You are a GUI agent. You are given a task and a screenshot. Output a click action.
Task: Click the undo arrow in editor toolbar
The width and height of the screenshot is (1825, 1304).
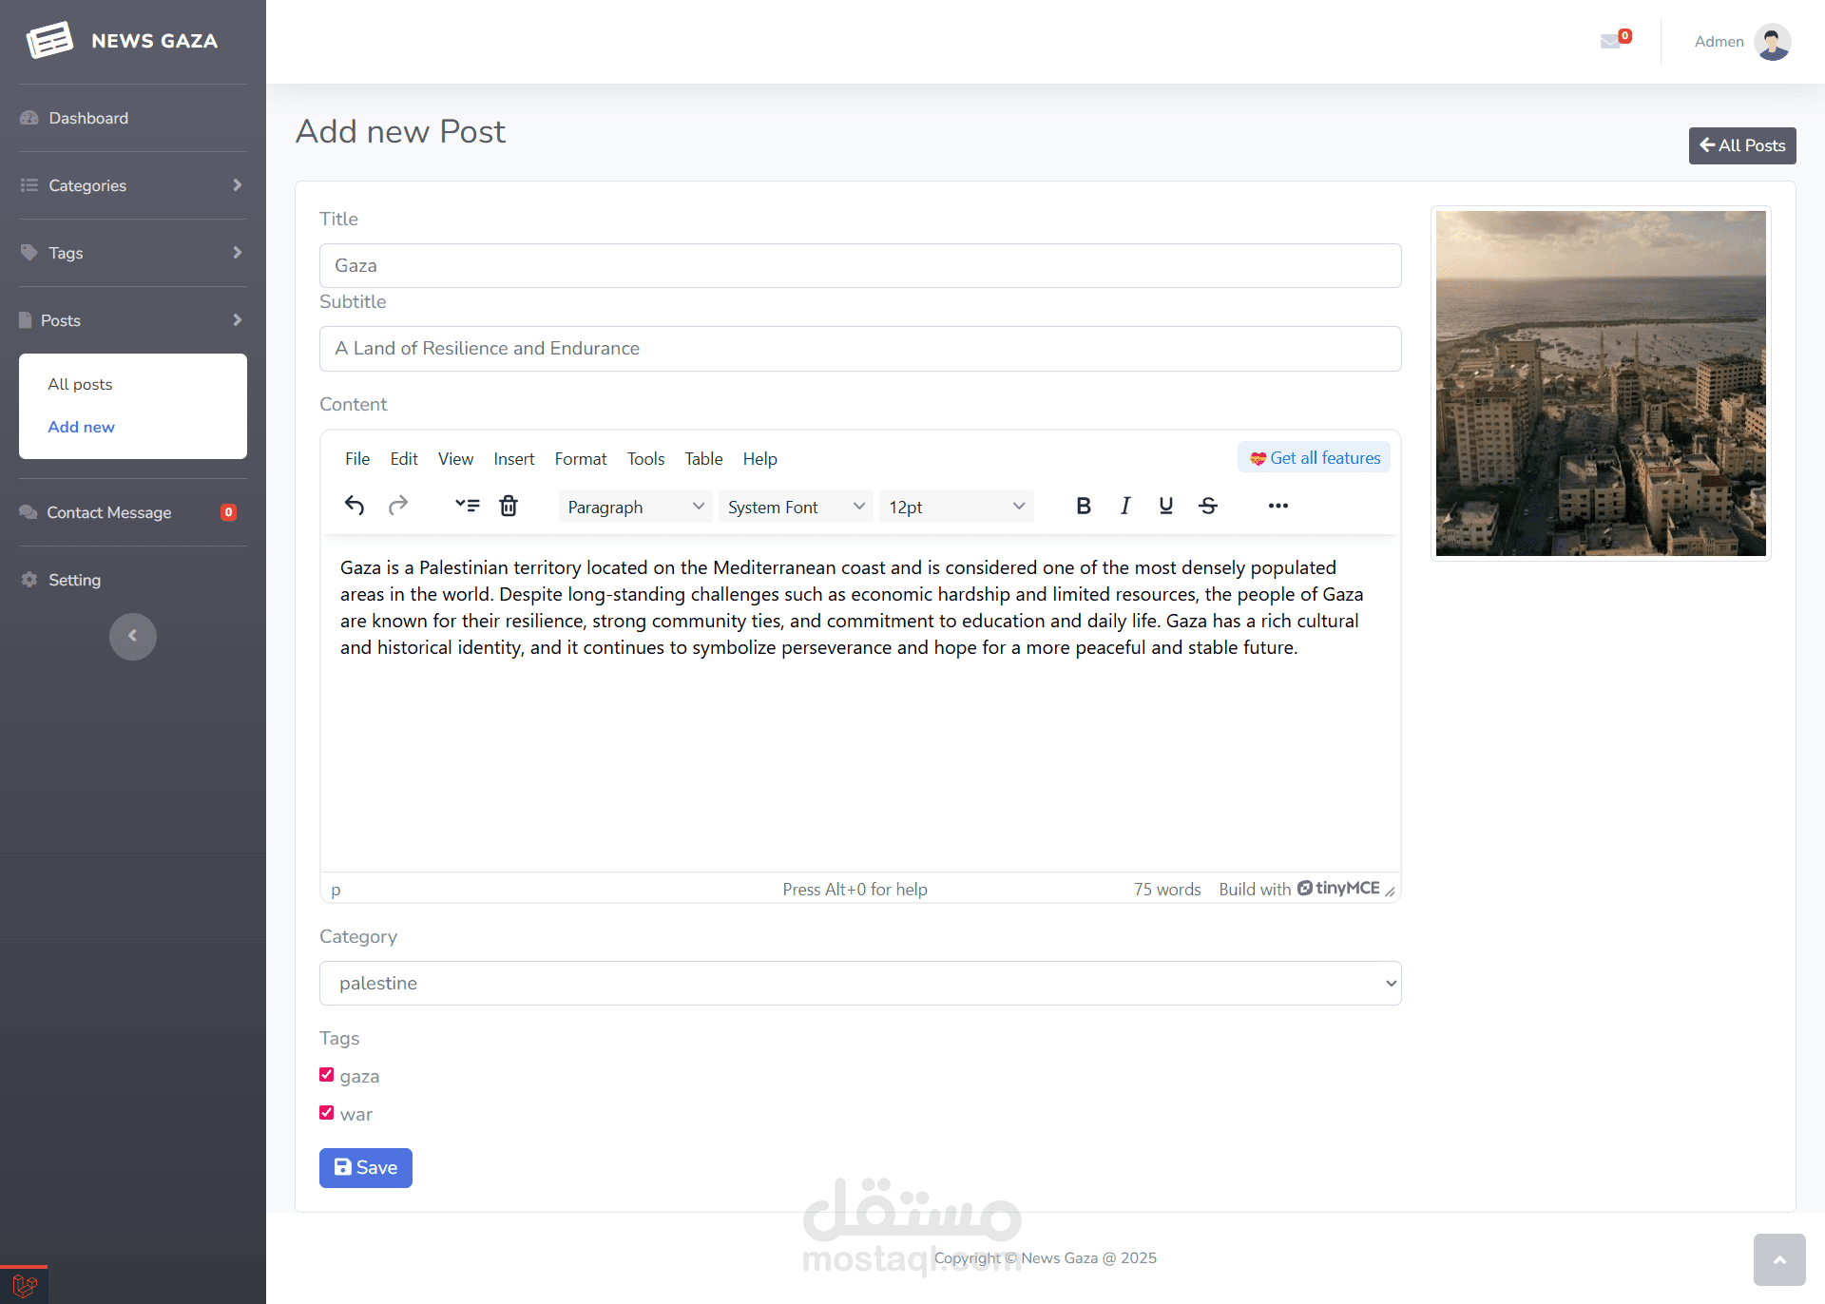355,506
